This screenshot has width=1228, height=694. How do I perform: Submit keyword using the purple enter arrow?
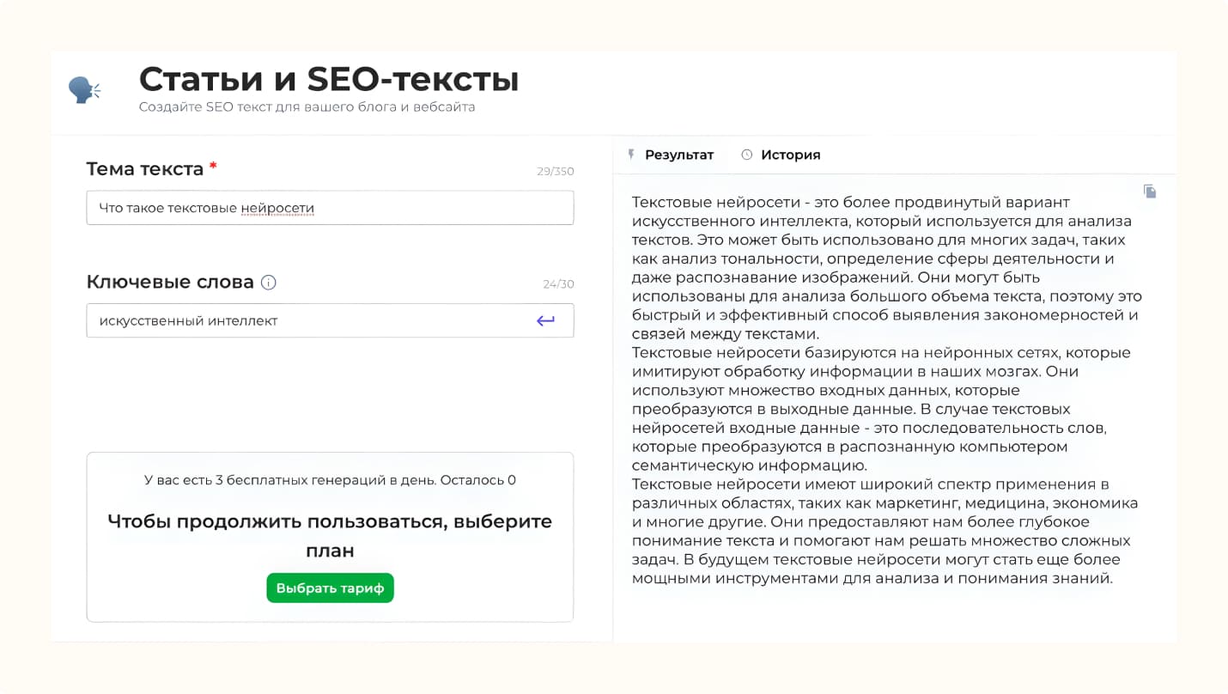(545, 321)
